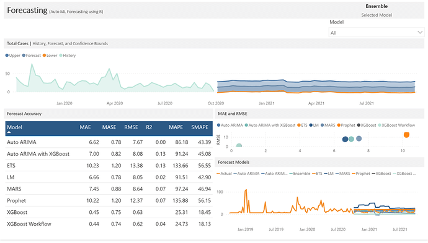This screenshot has height=243, width=428.
Task: Select the Prophet row name in table
Action: (16, 201)
